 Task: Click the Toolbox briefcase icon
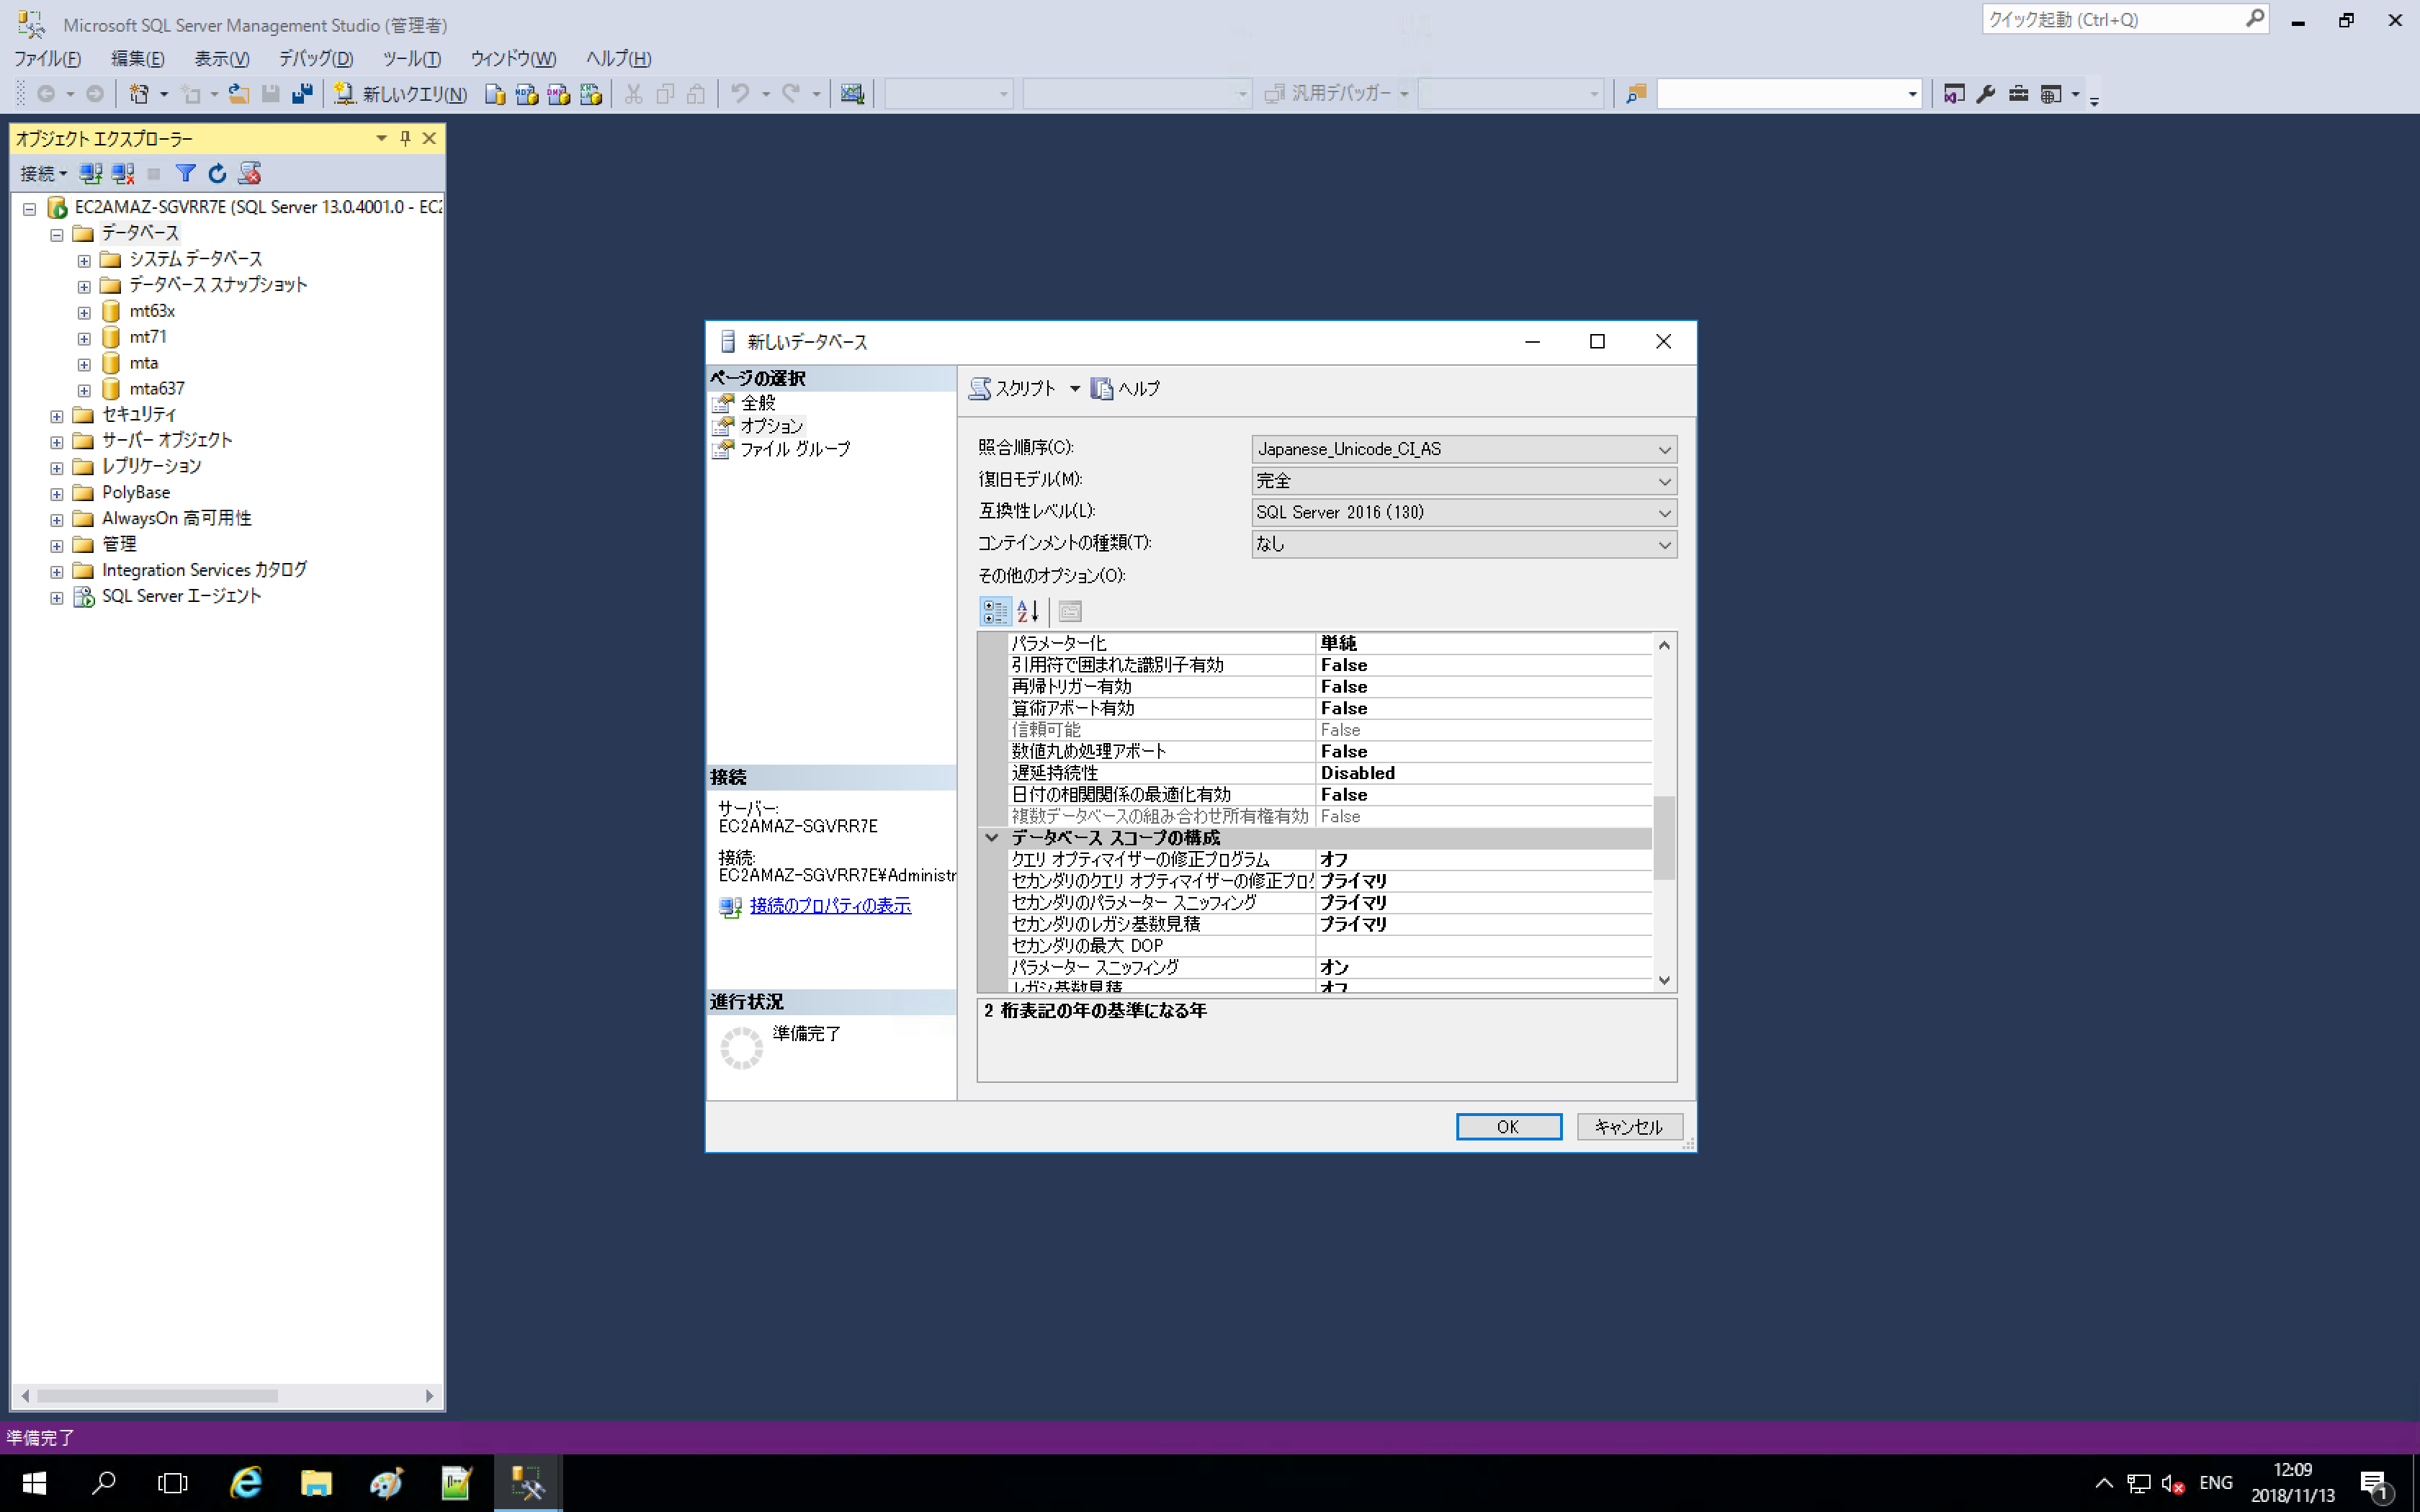pos(2018,94)
